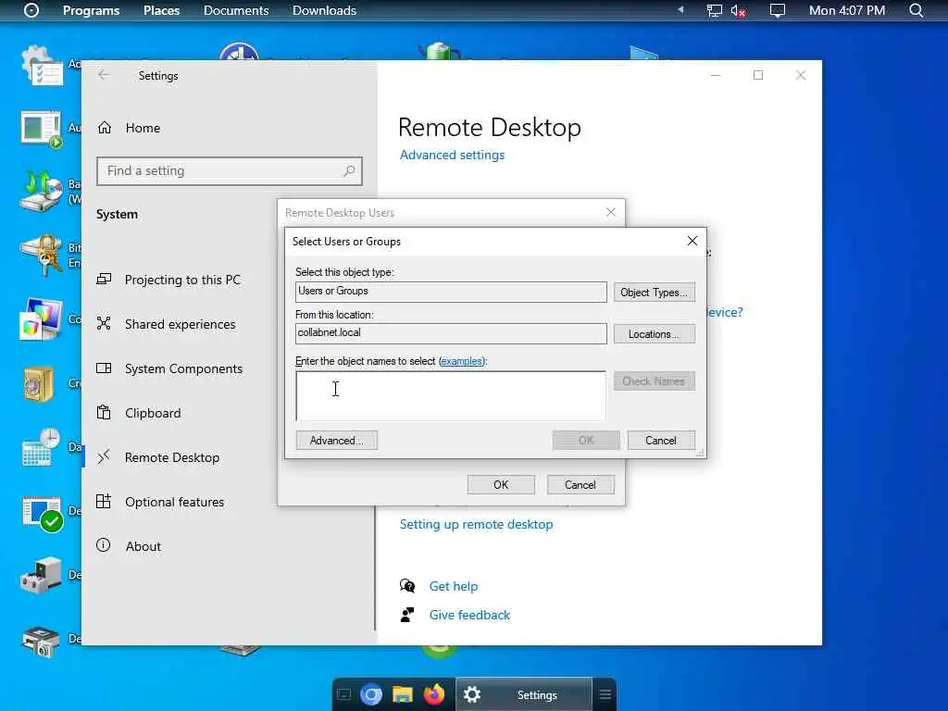Click the network icon in top panel
This screenshot has height=711, width=948.
(715, 10)
